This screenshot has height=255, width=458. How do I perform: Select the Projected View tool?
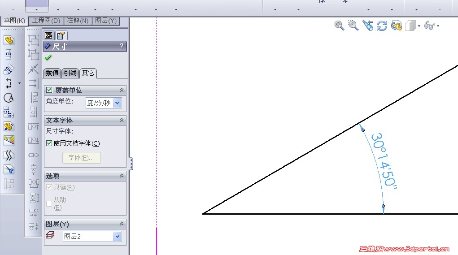9,55
